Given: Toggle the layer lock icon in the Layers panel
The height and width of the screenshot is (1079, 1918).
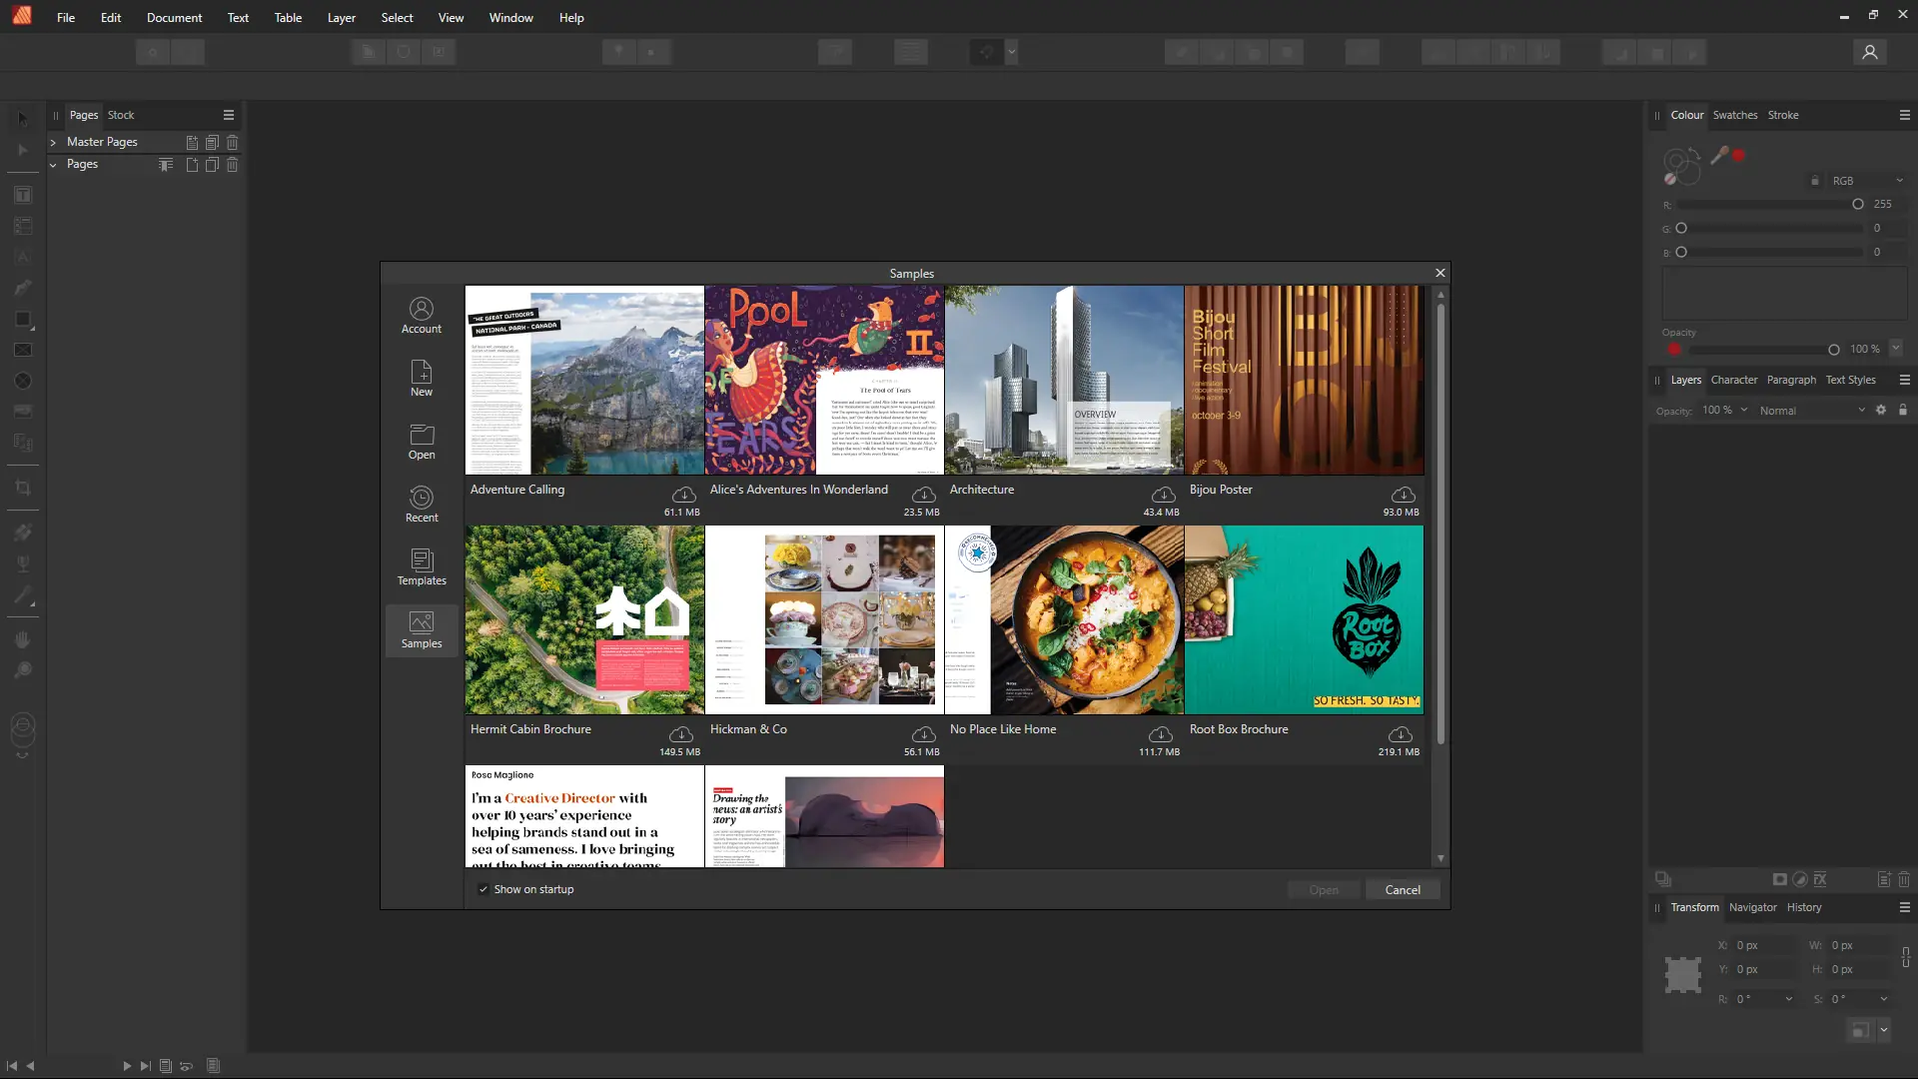Looking at the screenshot, I should pyautogui.click(x=1903, y=410).
